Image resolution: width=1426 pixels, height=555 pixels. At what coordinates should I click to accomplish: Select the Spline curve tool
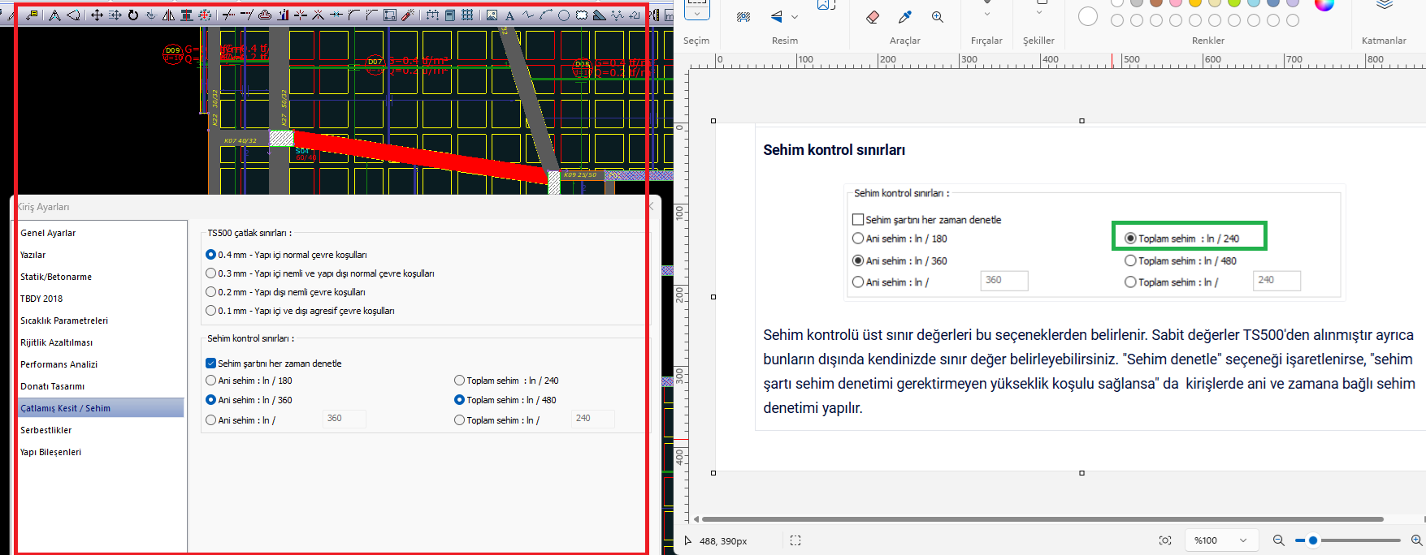coord(528,15)
